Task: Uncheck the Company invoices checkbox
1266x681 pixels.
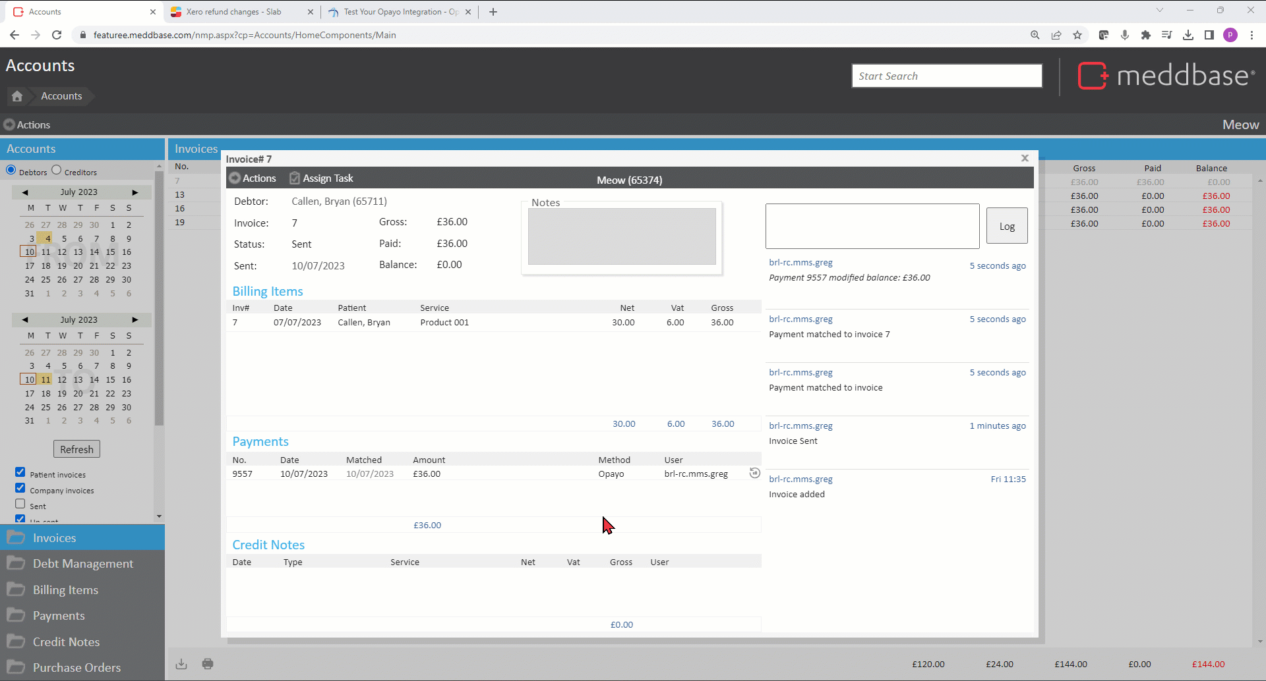Action: coord(20,488)
